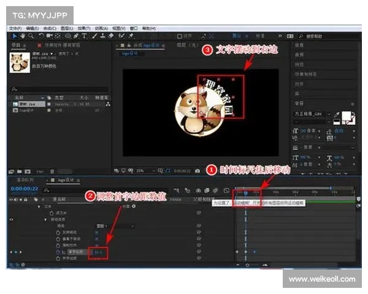Open the 编辑(E) menu
This screenshot has height=294, width=368.
pos(33,28)
